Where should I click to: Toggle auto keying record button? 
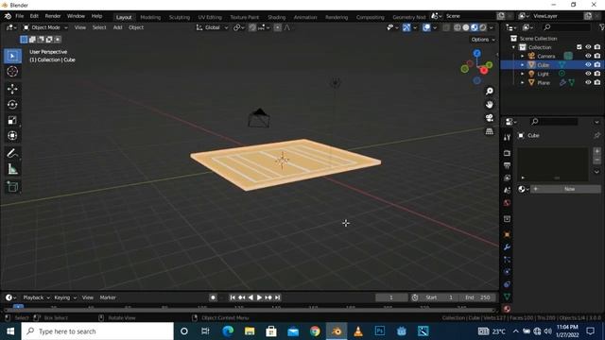click(213, 297)
